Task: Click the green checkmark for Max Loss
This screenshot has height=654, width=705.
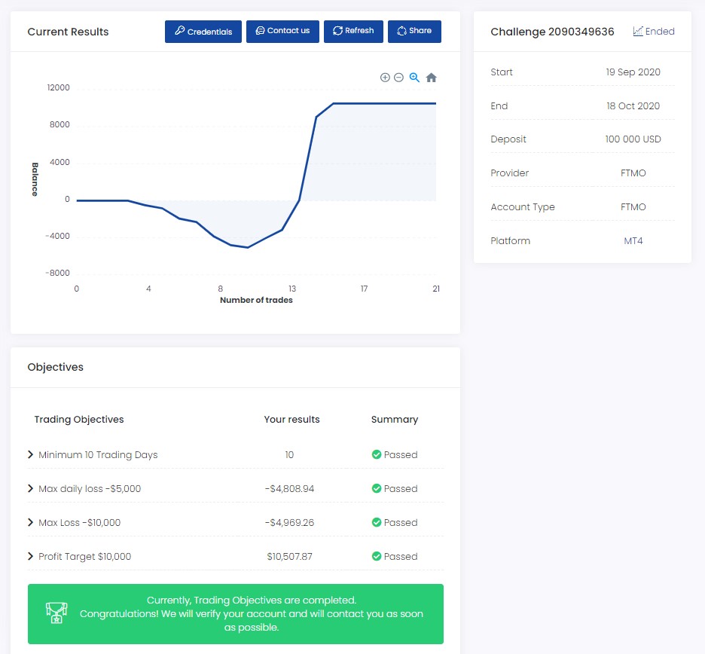Action: point(377,523)
